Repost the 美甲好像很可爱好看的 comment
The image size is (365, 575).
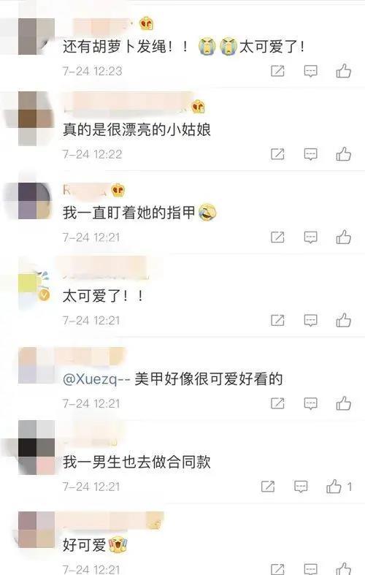pyautogui.click(x=277, y=404)
